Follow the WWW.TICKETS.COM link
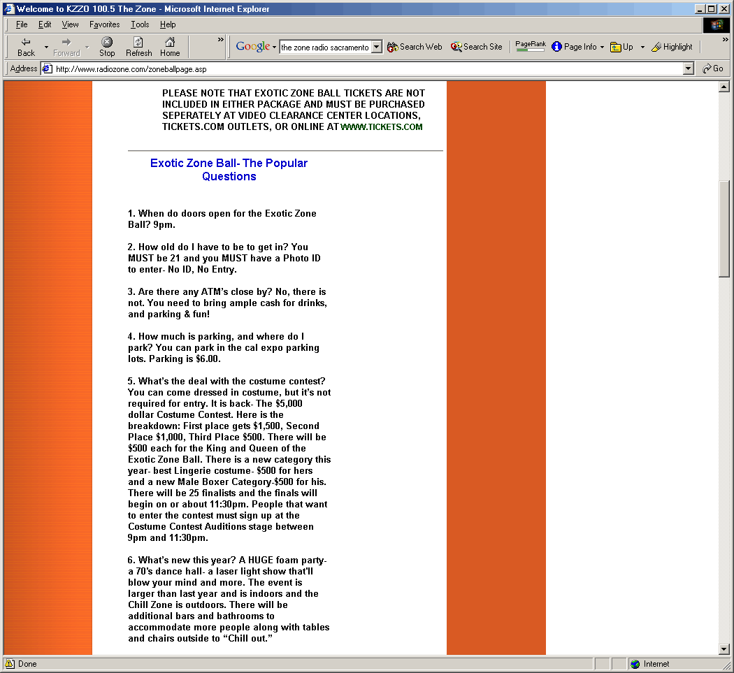This screenshot has height=673, width=734. coord(382,127)
